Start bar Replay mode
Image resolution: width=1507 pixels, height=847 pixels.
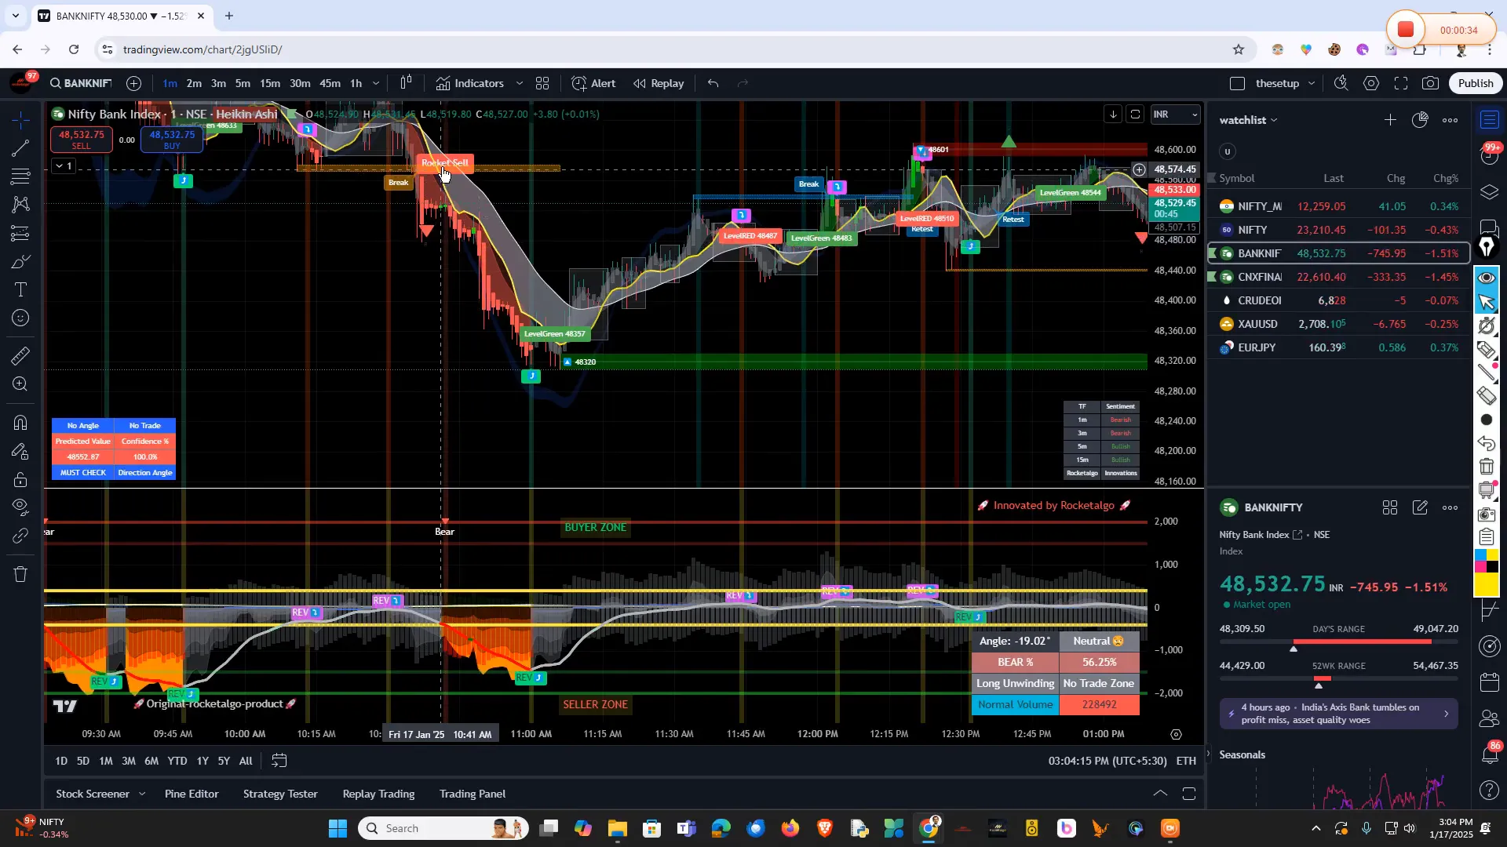click(658, 83)
